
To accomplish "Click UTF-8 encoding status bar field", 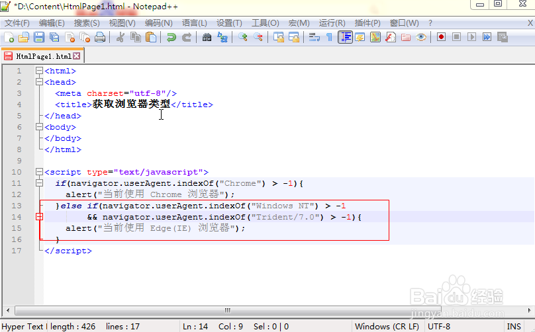I will click(439, 327).
